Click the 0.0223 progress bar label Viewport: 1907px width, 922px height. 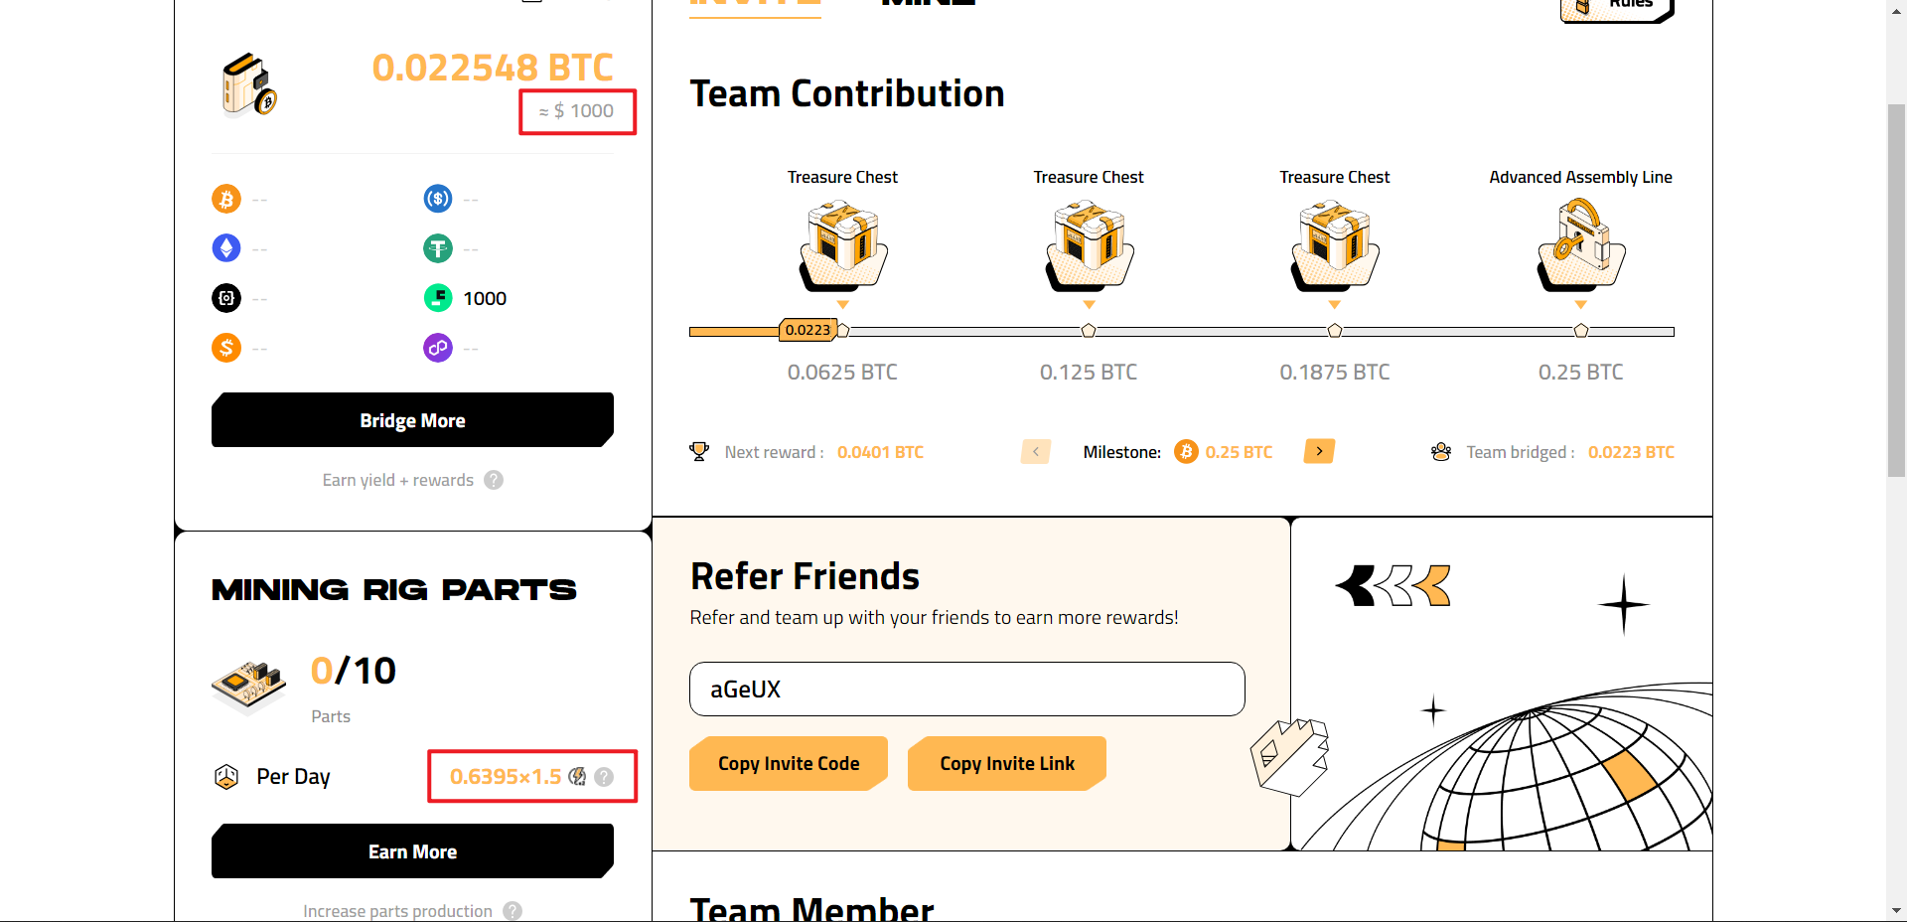pyautogui.click(x=807, y=330)
